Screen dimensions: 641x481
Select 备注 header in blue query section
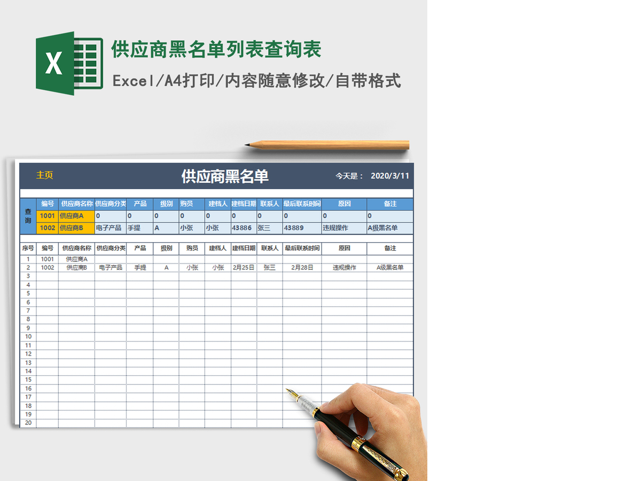pyautogui.click(x=390, y=204)
